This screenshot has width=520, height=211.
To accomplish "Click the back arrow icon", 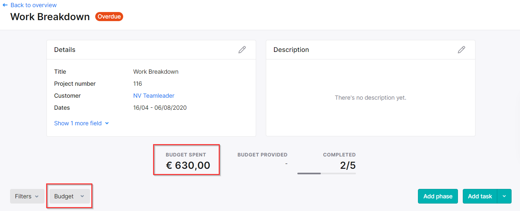I will click(5, 5).
